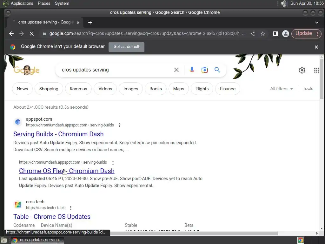Switch to Flights results

click(x=202, y=89)
